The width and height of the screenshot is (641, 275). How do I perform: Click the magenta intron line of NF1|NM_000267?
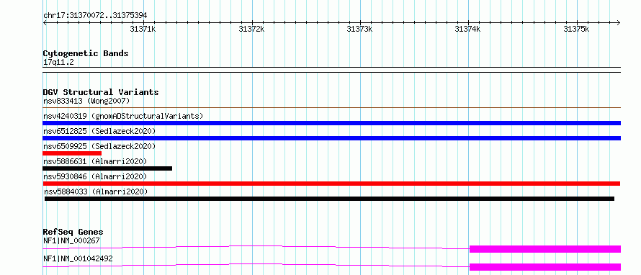tap(256, 245)
